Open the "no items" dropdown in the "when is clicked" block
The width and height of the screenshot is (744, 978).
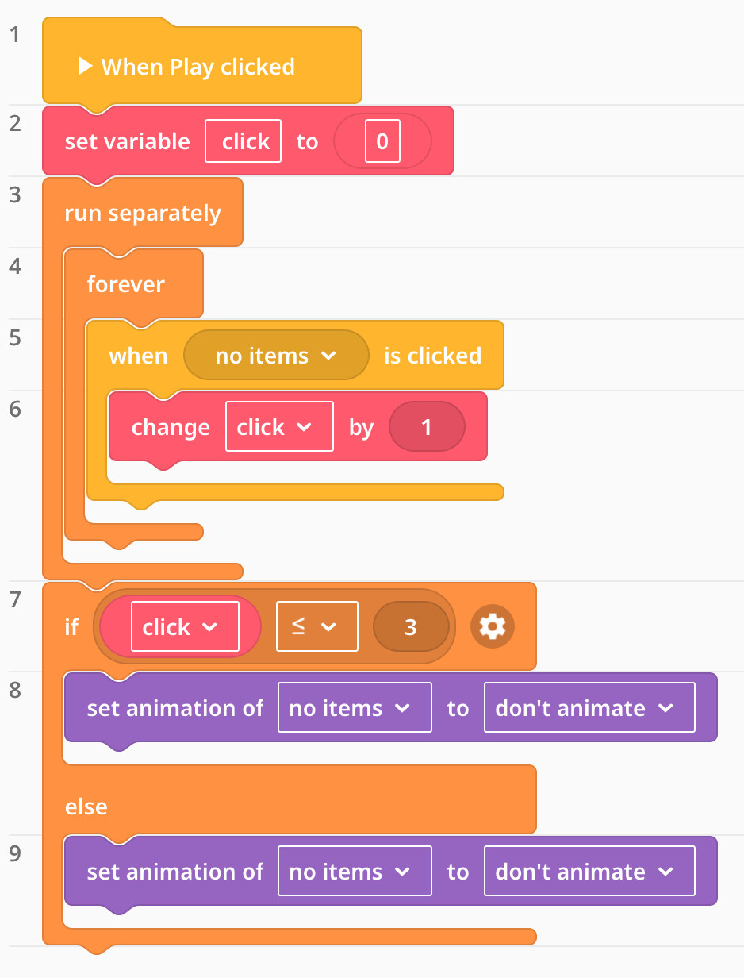276,356
